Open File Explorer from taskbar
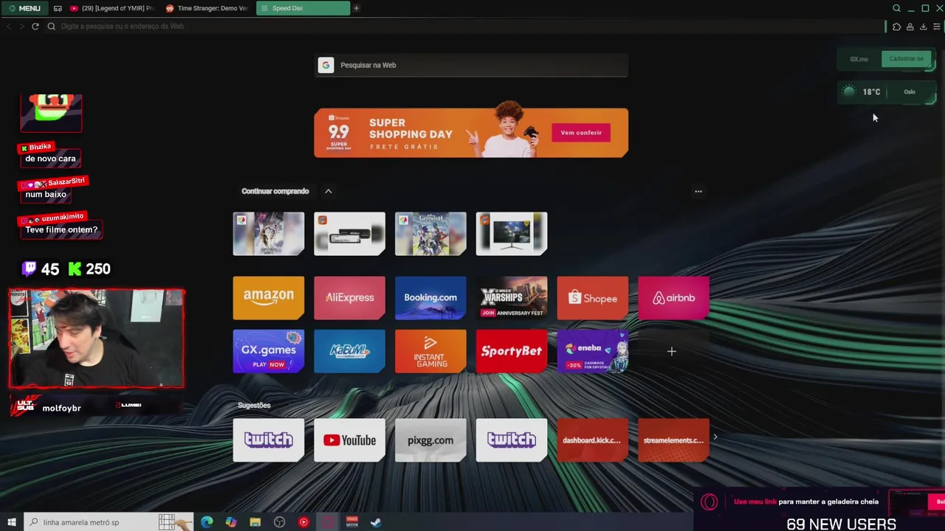The image size is (945, 531). click(x=255, y=522)
